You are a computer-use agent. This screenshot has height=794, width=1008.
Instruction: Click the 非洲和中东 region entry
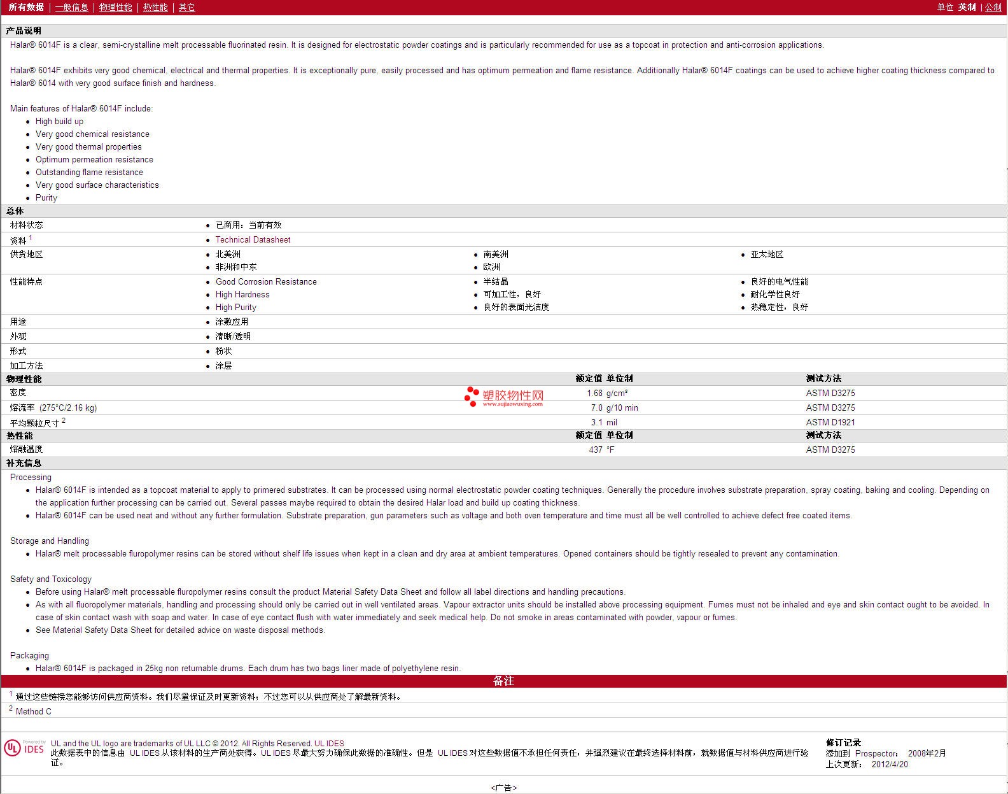pyautogui.click(x=236, y=267)
